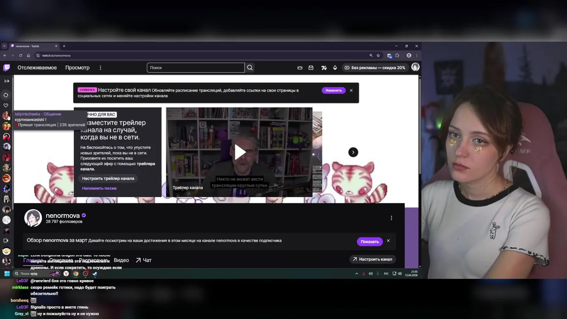Close the nenormova - Twitch tab
This screenshot has height=319, width=567.
coord(56,46)
